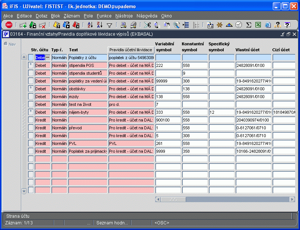This screenshot has width=300, height=230.
Task: Click the question mark with people icon
Action: pyautogui.click(x=277, y=25)
